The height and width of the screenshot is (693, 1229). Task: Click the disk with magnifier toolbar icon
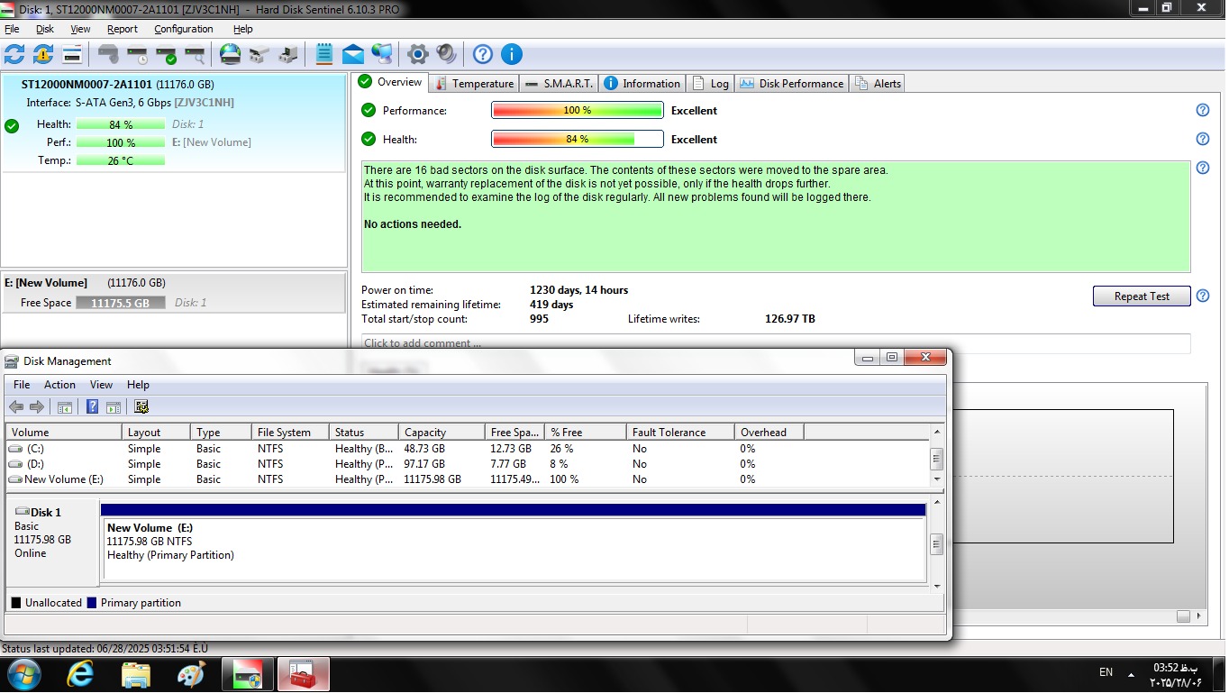tap(195, 54)
